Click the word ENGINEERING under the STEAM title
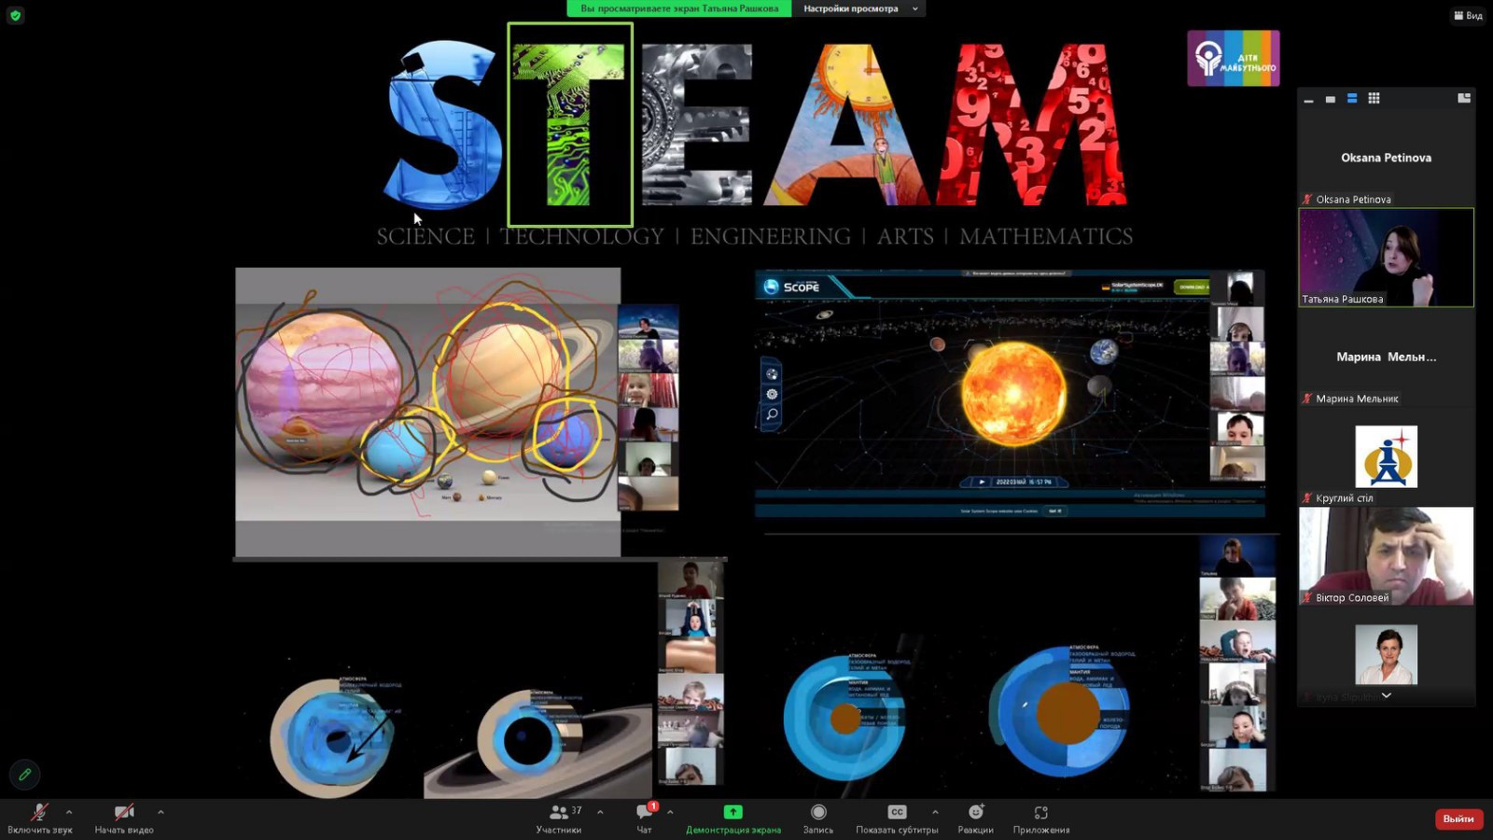Screen dimensions: 1493x840 771,237
